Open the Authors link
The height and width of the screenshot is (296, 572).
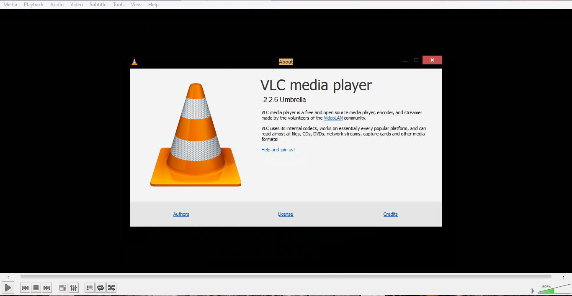(x=181, y=214)
